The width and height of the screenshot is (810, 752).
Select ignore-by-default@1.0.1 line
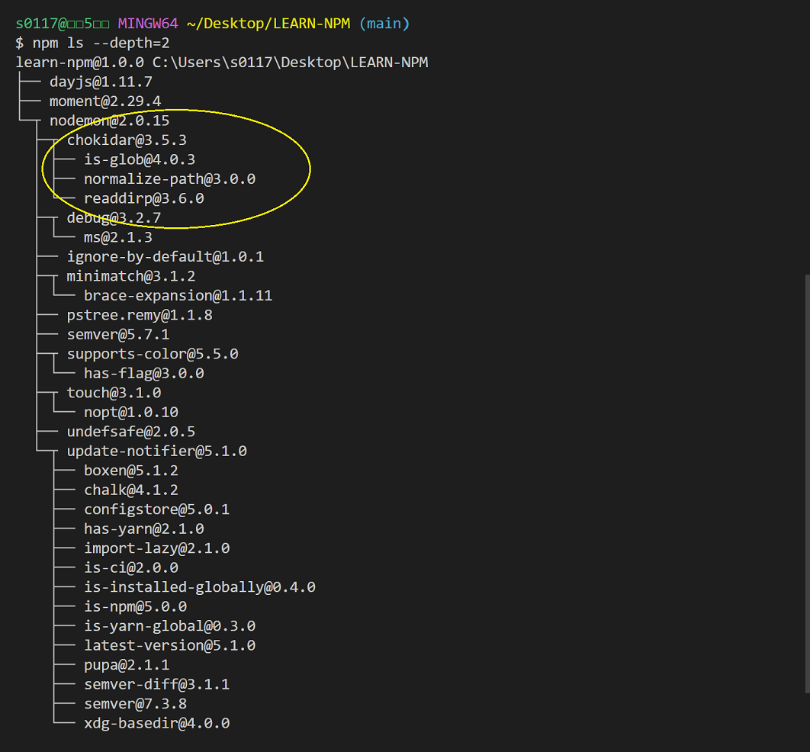point(166,257)
